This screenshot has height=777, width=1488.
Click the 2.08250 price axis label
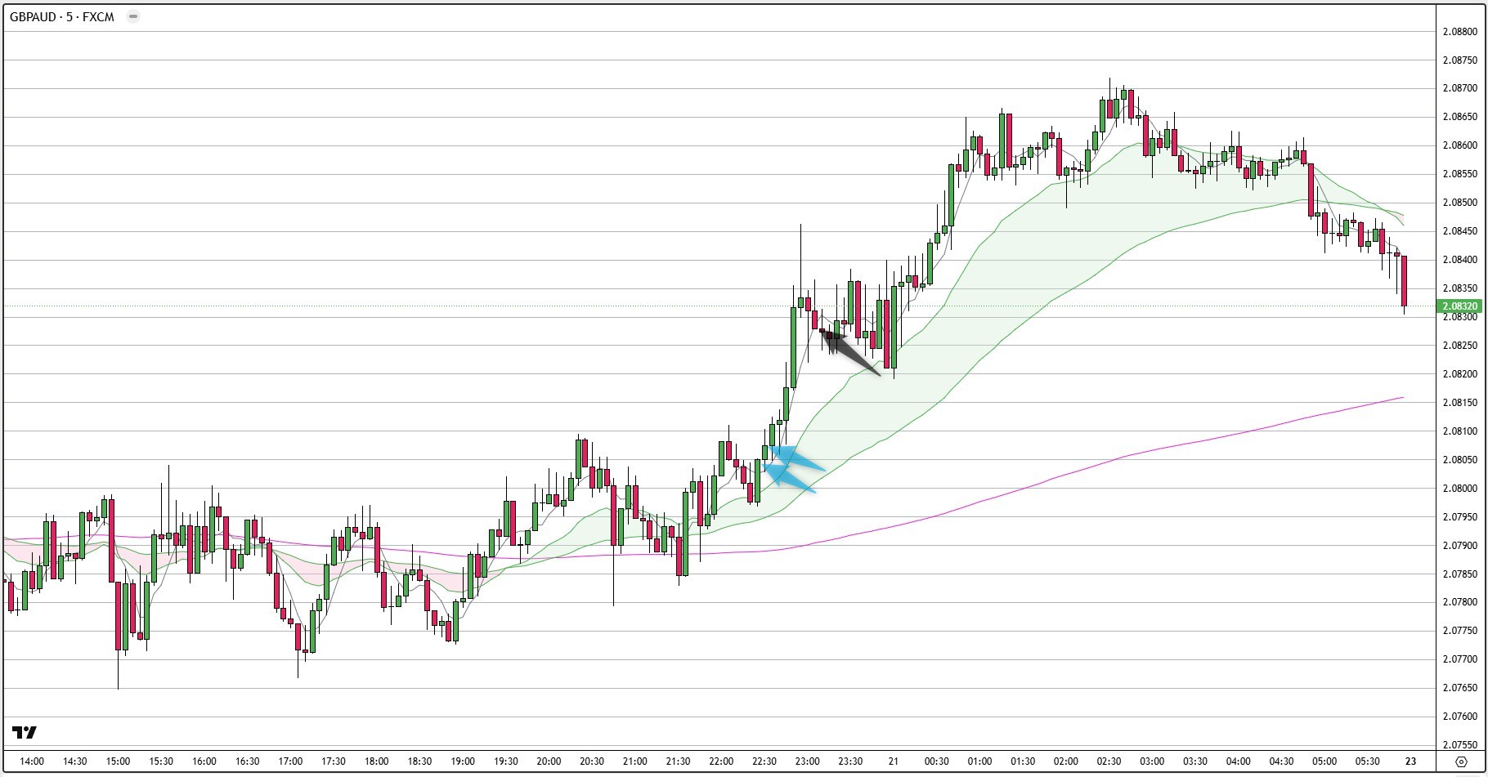click(1459, 346)
